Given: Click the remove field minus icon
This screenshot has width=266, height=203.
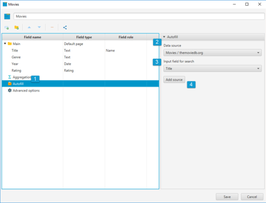Looking at the screenshot, I should pos(52,27).
